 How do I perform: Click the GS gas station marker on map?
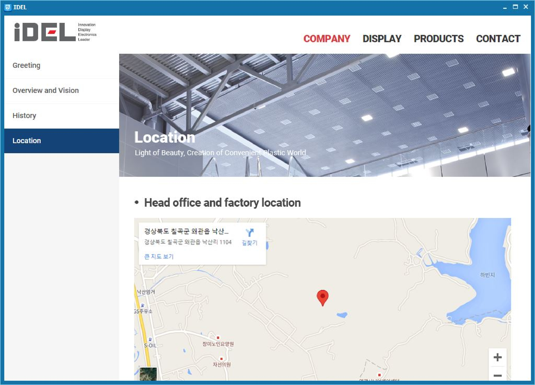[142, 306]
